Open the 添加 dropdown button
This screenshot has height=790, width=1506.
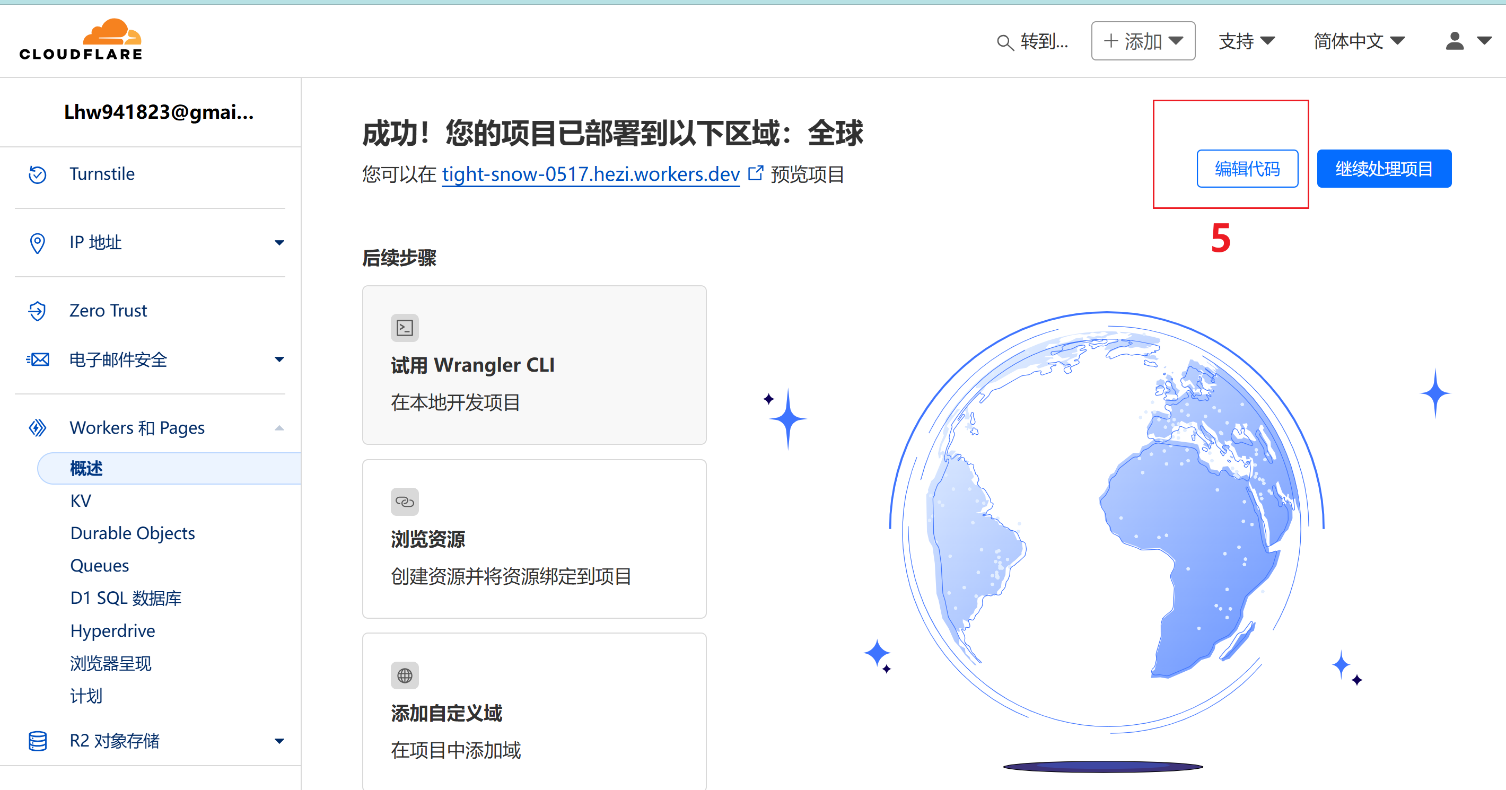1143,41
